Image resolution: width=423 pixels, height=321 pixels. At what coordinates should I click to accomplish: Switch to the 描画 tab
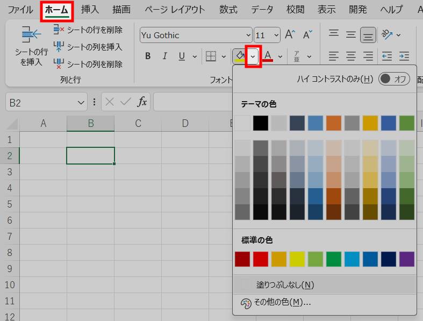[x=121, y=10]
